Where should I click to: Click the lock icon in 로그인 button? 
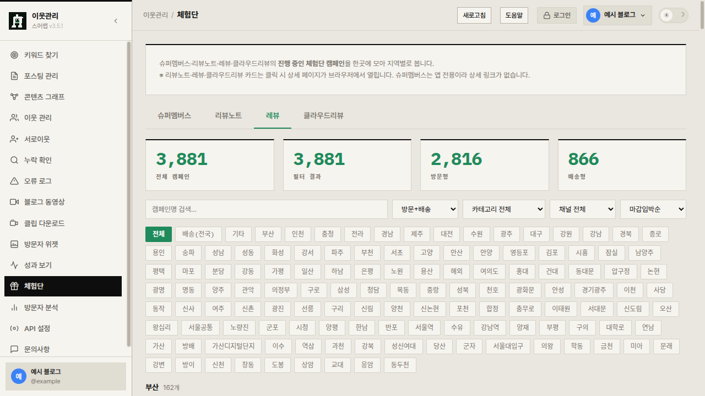pyautogui.click(x=547, y=15)
